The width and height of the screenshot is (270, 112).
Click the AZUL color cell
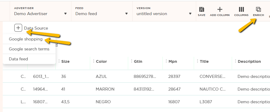coord(101,76)
